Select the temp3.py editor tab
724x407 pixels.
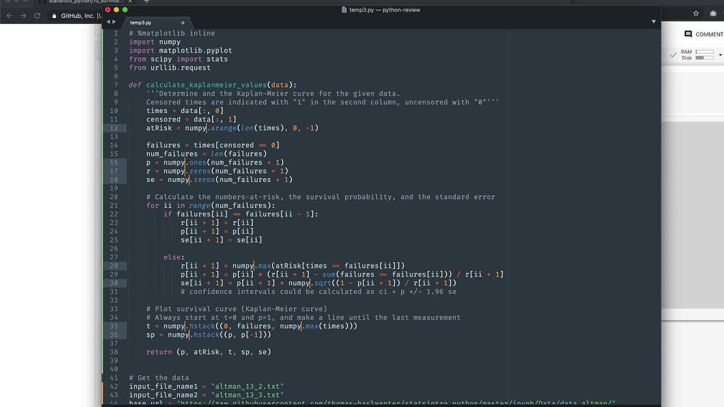(x=158, y=22)
